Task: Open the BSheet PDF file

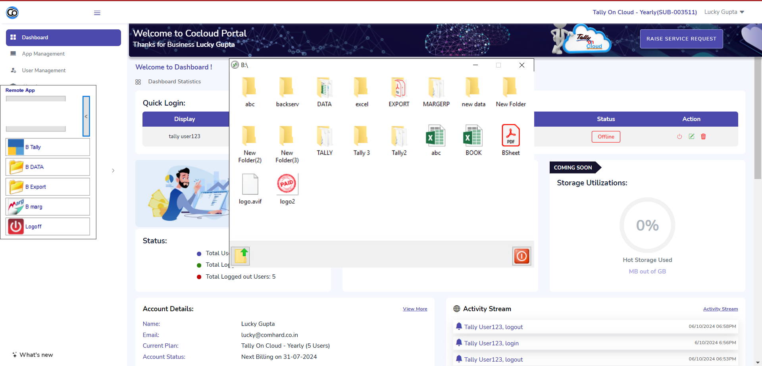Action: pyautogui.click(x=511, y=141)
